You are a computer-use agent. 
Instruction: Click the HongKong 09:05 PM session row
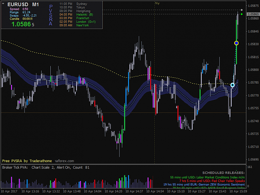pos(75,11)
